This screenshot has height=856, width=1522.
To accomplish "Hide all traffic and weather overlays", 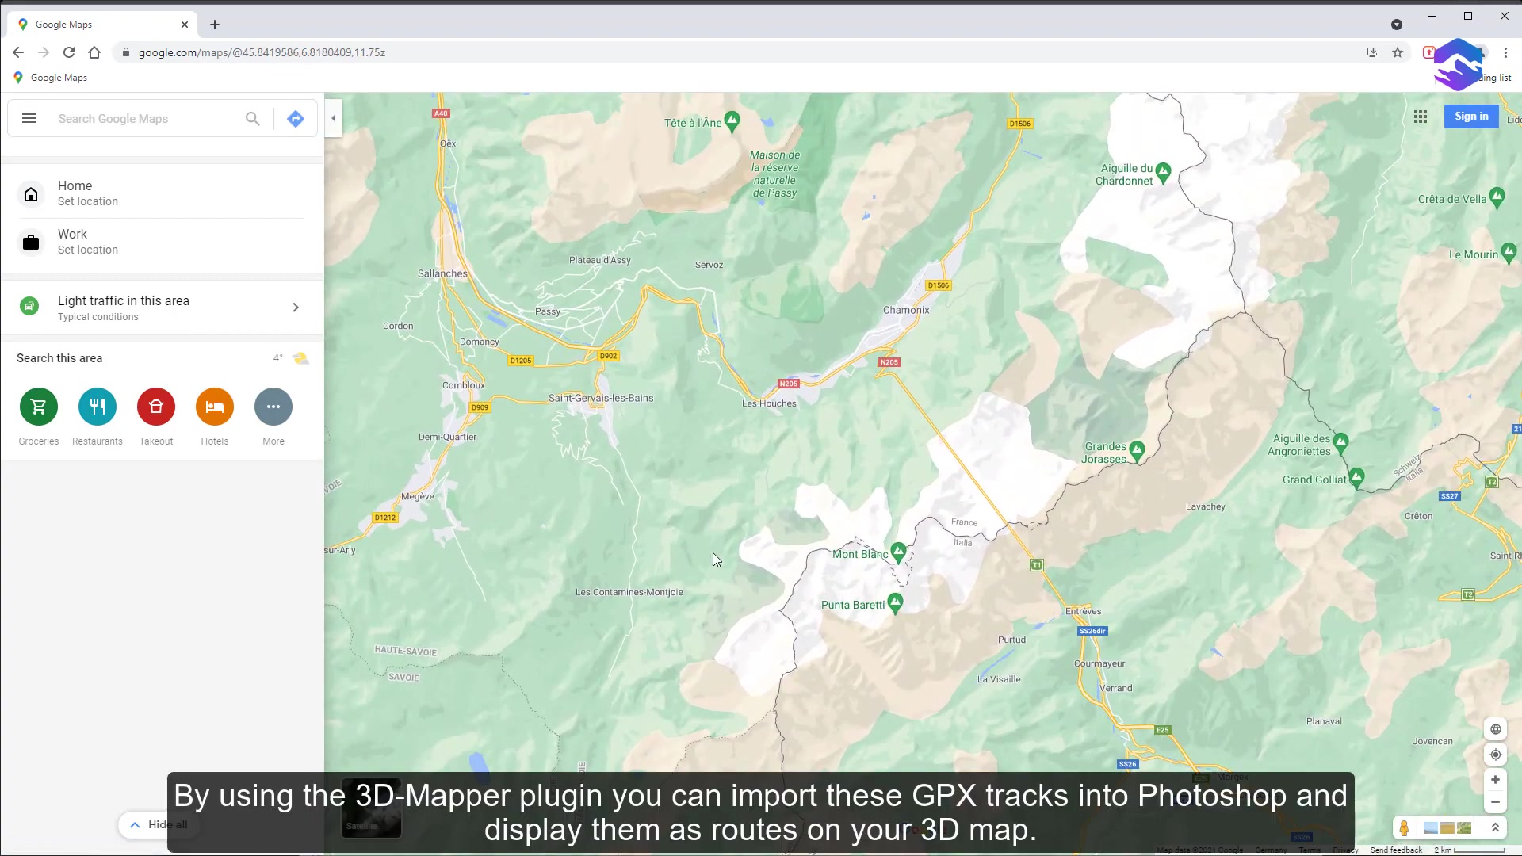I will pyautogui.click(x=158, y=824).
